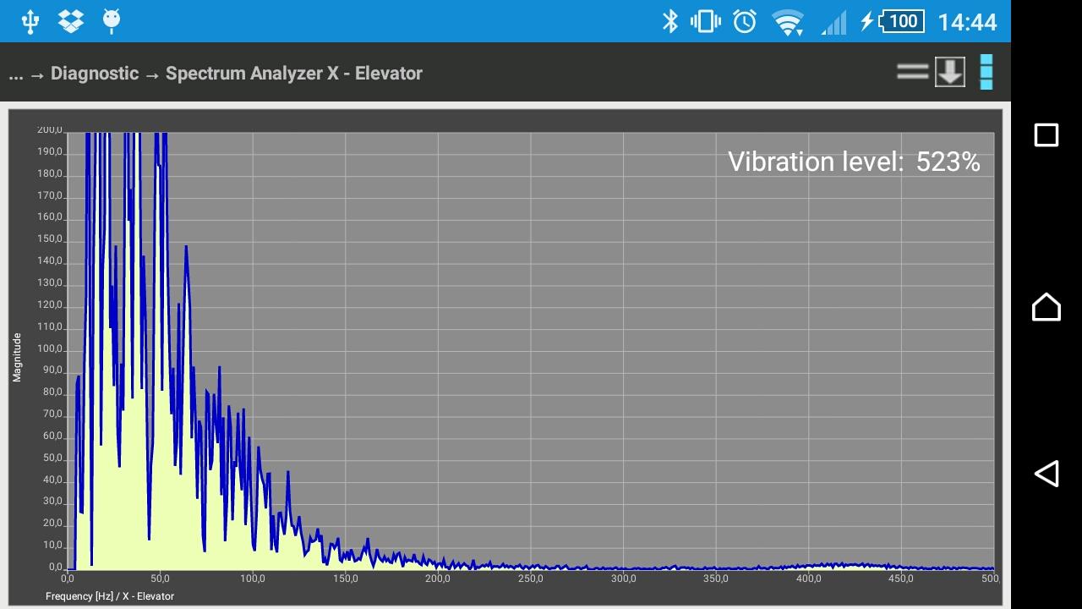
Task: Open the blue overflow menu with three segments
Action: (x=987, y=72)
